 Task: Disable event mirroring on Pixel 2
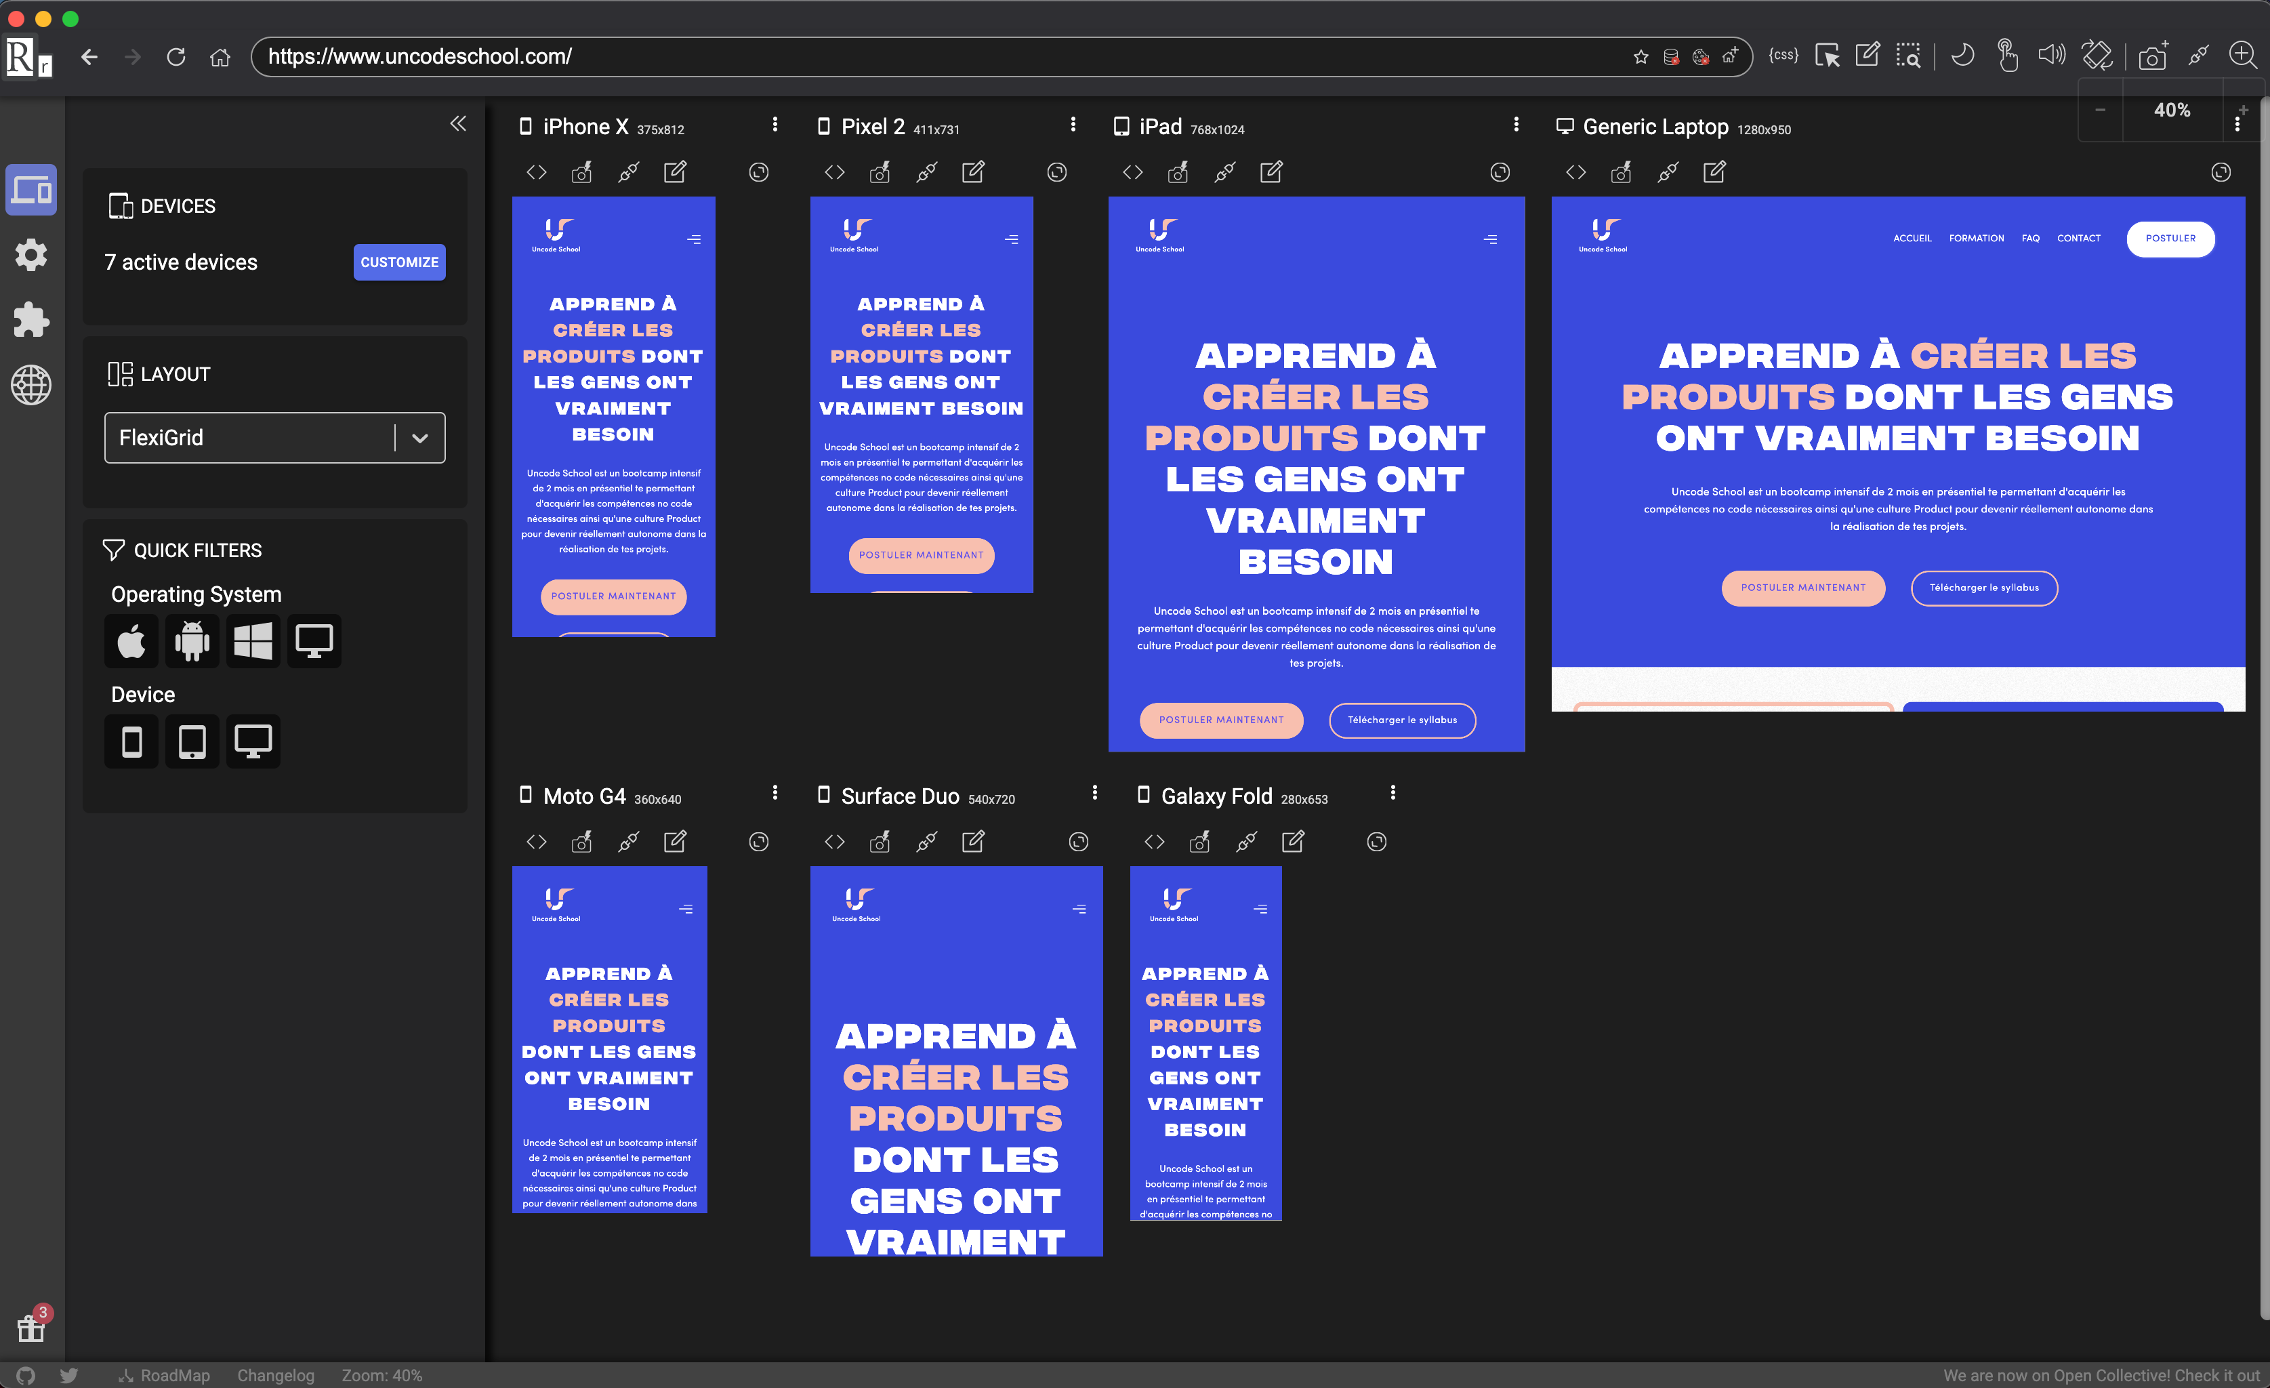(x=927, y=172)
